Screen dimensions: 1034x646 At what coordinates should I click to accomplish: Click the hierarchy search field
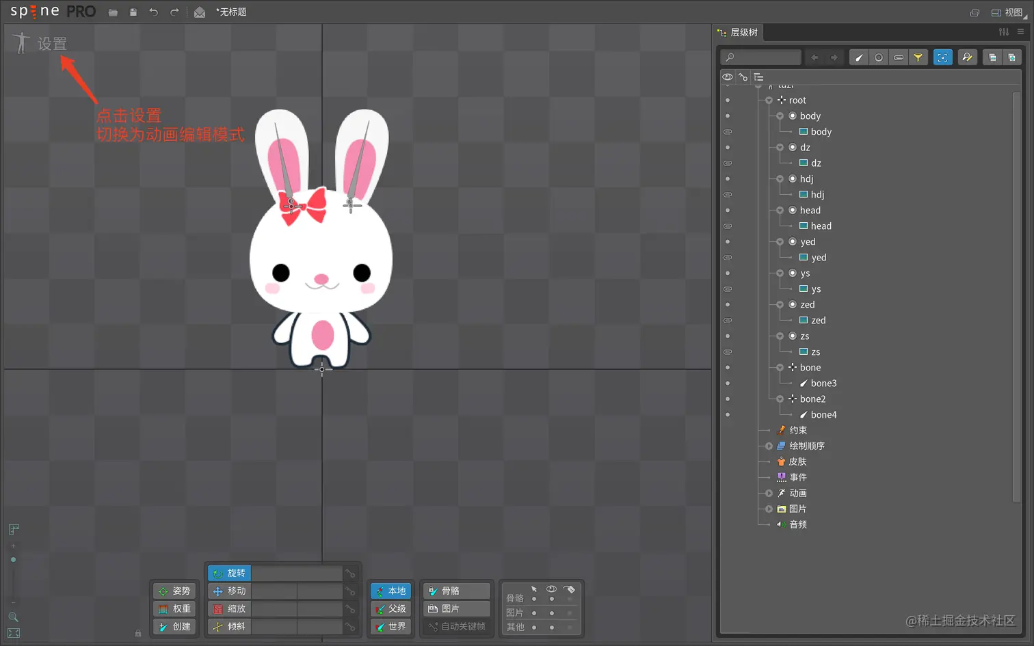point(760,57)
